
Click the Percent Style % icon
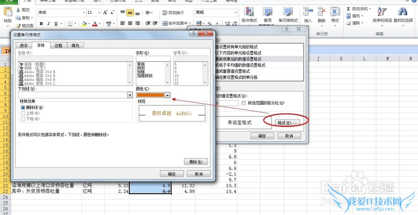[209, 23]
